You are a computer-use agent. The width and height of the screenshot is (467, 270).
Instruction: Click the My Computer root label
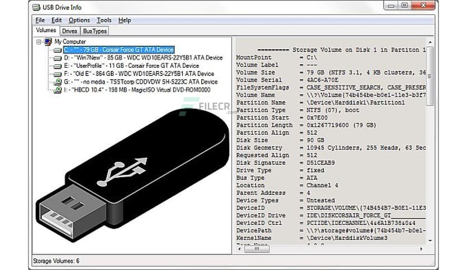[x=70, y=42]
